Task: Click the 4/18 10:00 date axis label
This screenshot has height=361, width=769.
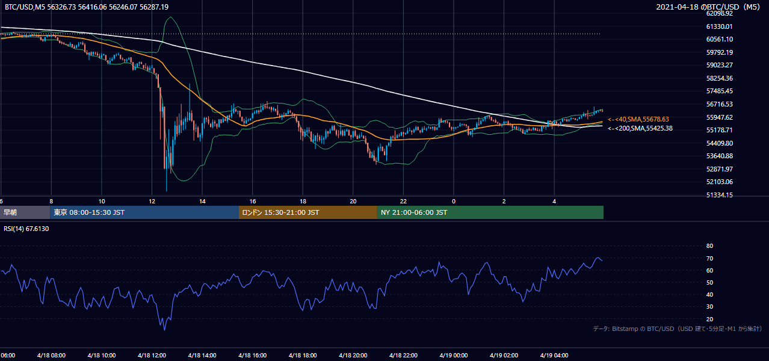Action: click(102, 356)
